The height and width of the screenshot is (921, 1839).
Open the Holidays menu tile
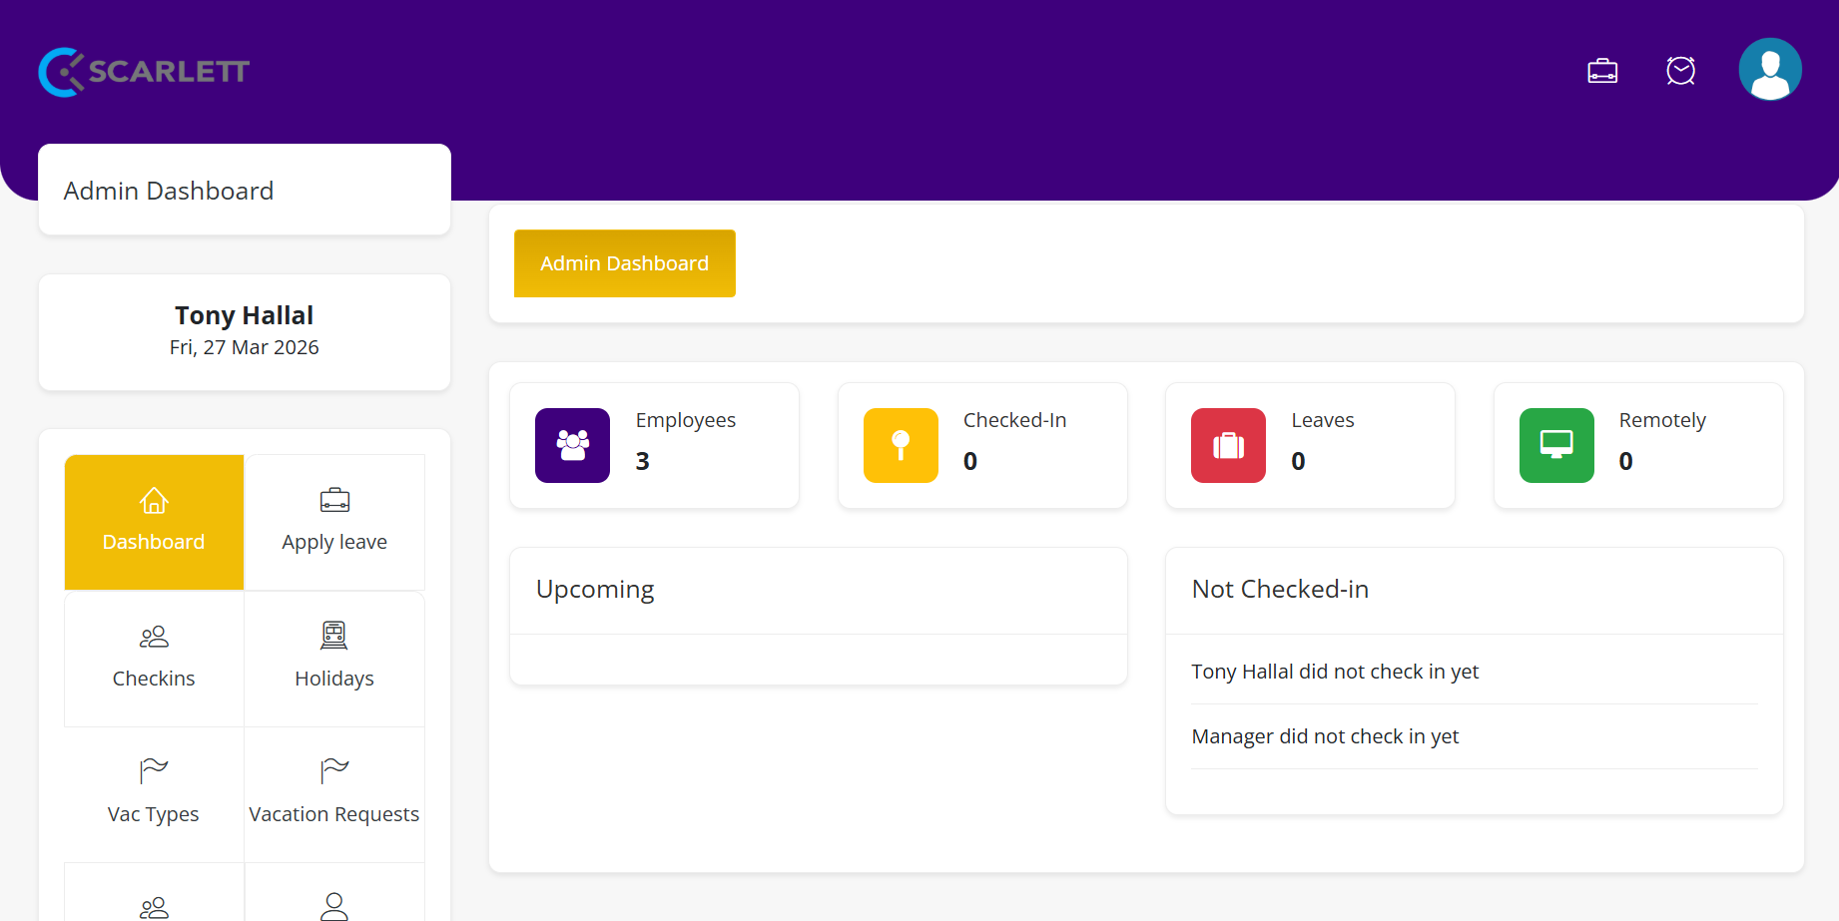tap(334, 659)
